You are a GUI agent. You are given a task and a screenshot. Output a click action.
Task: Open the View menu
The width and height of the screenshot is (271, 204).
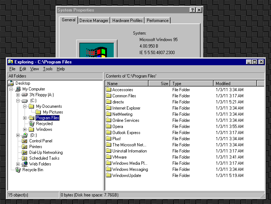[x=34, y=69]
